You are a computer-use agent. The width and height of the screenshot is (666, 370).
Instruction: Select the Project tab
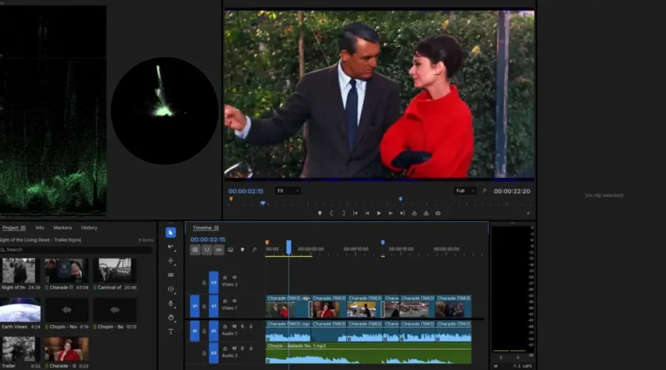[x=10, y=228]
